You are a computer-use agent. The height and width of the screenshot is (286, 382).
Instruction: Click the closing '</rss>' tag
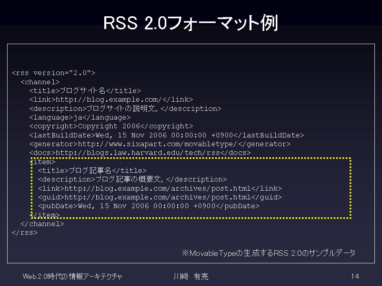coord(25,233)
